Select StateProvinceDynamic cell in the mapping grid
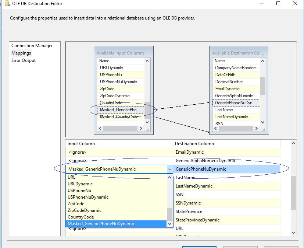The image size is (304, 248). (227, 220)
